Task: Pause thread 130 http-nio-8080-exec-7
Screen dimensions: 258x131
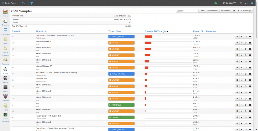Action: pyautogui.click(x=250, y=49)
